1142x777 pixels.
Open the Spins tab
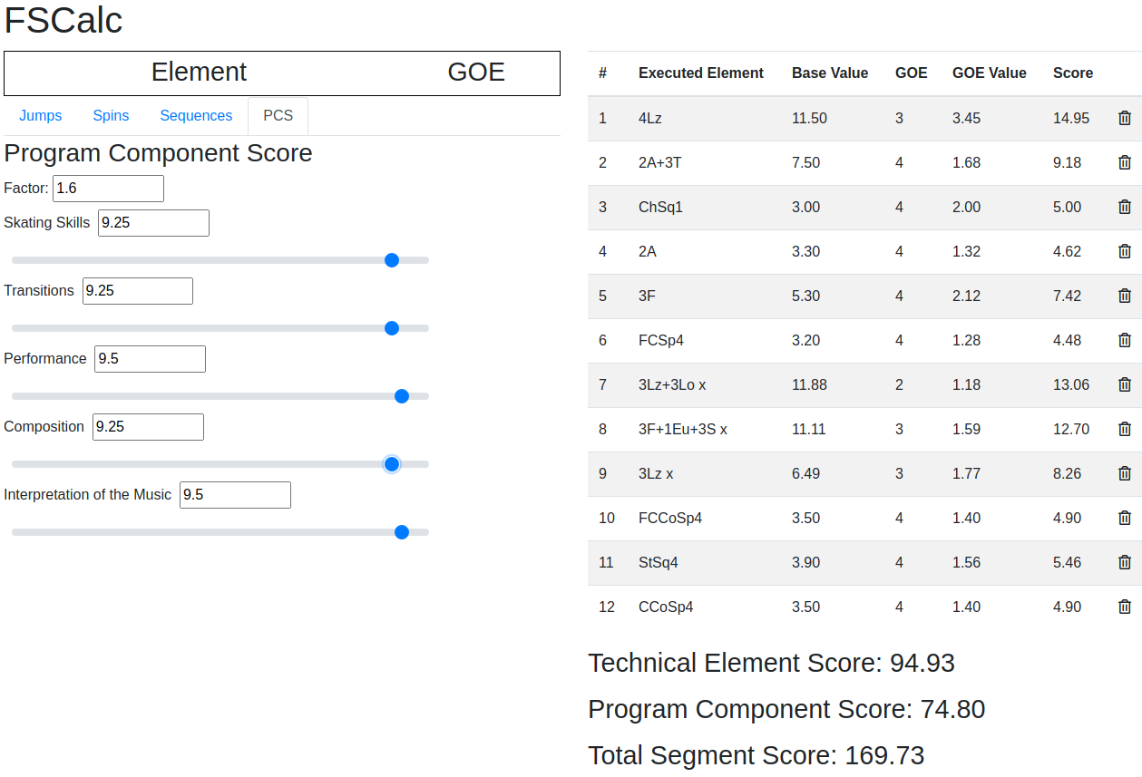tap(111, 116)
